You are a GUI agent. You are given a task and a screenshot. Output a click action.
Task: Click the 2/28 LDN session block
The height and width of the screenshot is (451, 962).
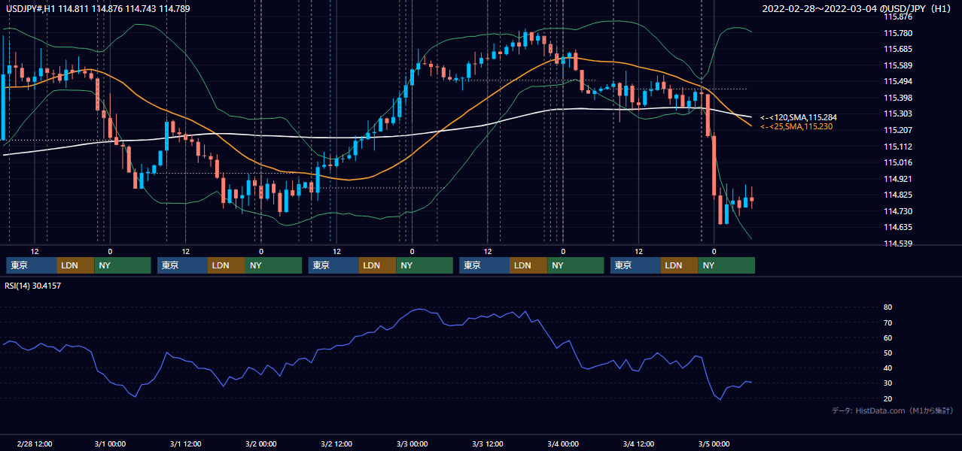[76, 265]
